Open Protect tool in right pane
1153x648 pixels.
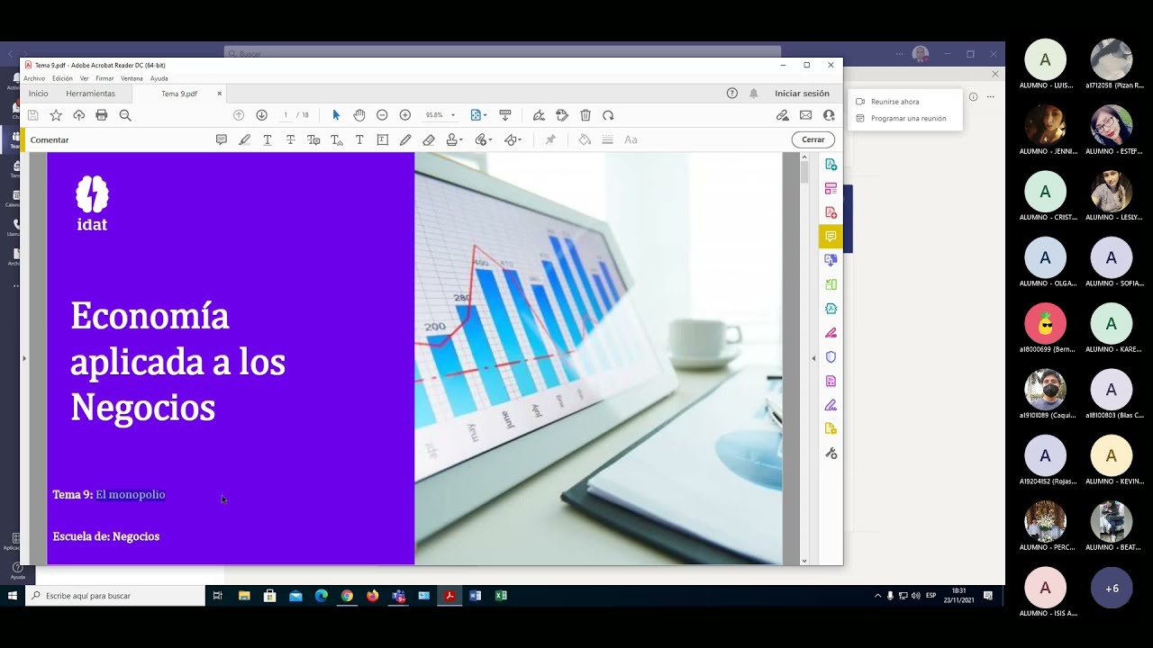(x=831, y=356)
